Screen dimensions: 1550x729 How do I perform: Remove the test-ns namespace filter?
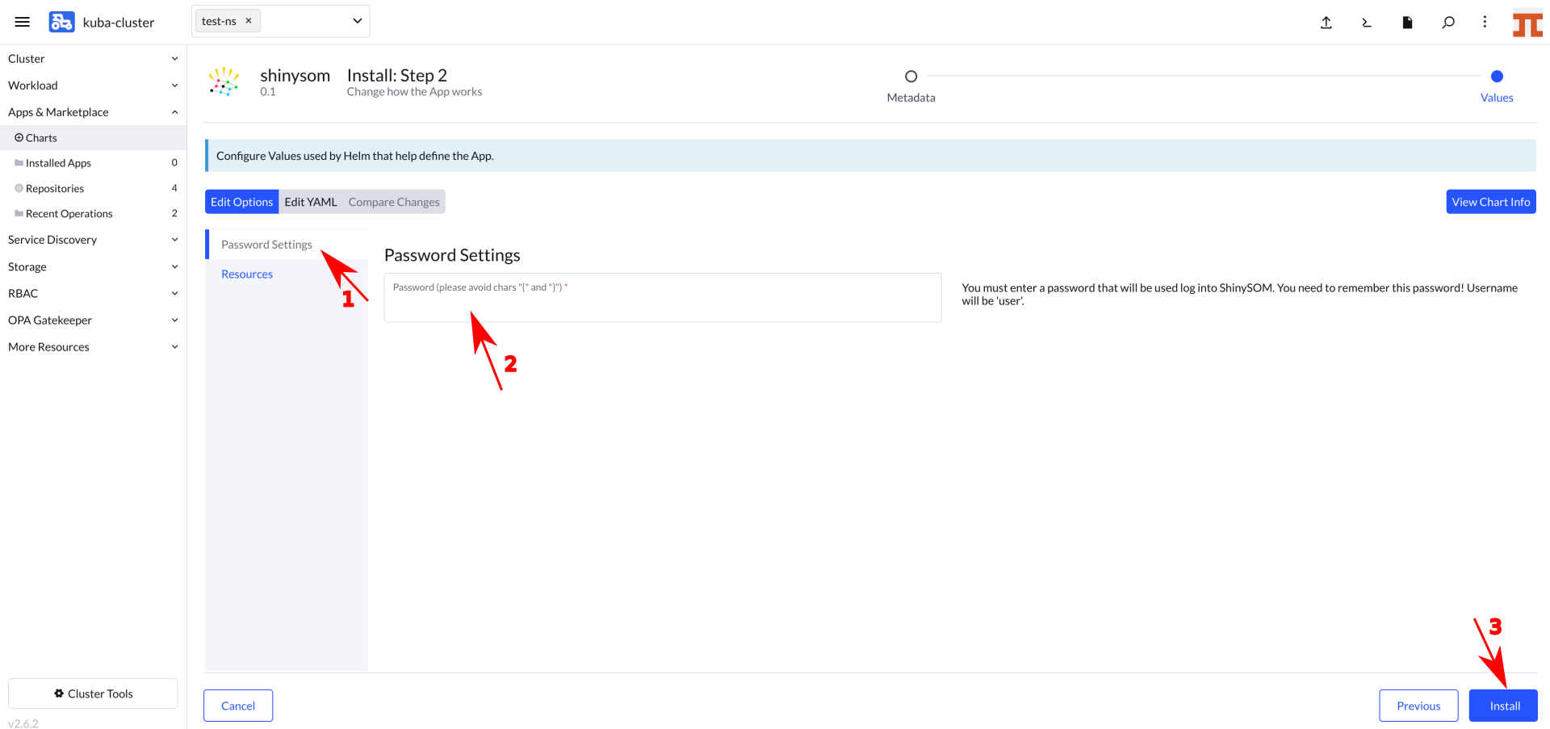click(248, 20)
